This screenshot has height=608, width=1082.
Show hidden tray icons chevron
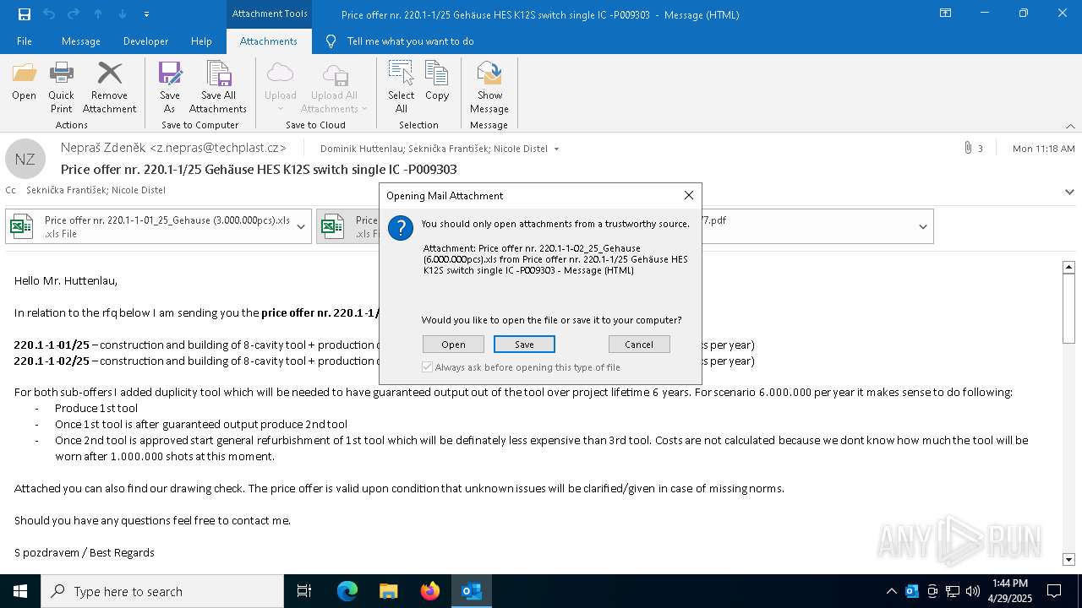click(891, 591)
